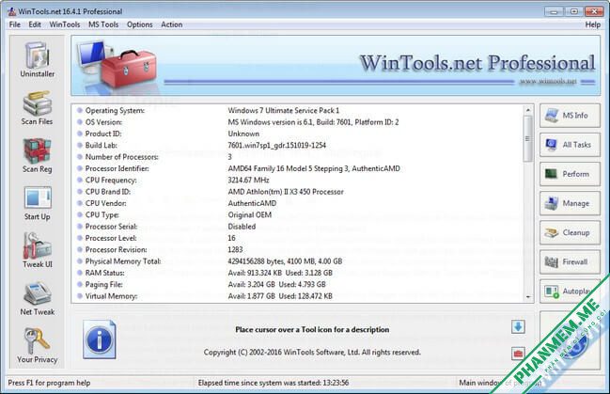The width and height of the screenshot is (610, 394).
Task: Click the small red toolbox icon
Action: point(518,354)
